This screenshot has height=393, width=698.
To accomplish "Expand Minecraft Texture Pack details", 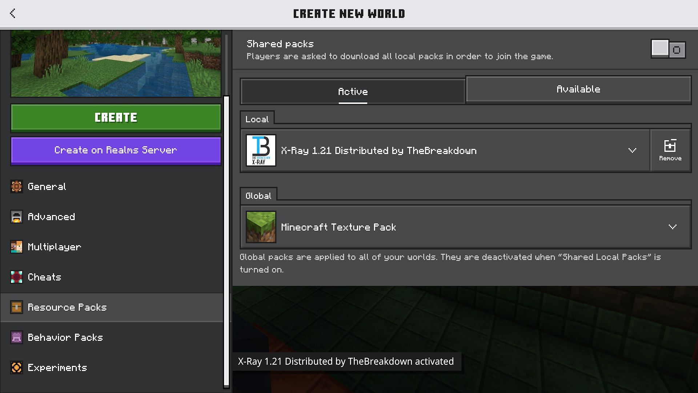I will [x=671, y=227].
